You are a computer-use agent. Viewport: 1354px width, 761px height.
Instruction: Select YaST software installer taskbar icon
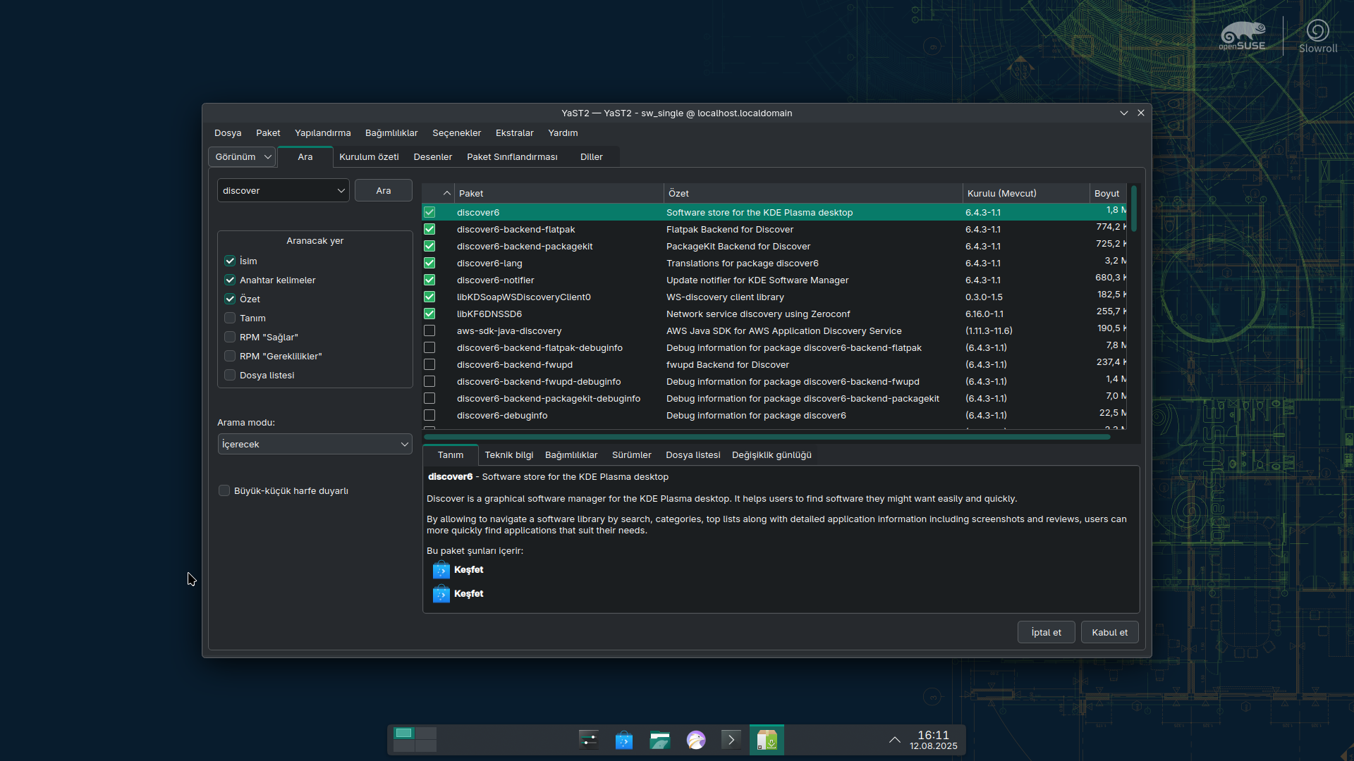pyautogui.click(x=767, y=740)
